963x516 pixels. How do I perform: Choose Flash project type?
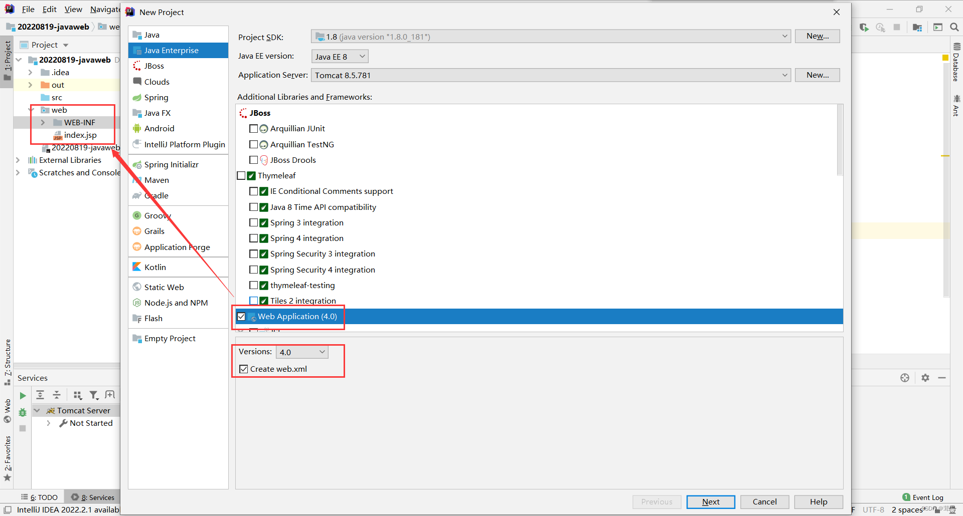[x=178, y=318]
